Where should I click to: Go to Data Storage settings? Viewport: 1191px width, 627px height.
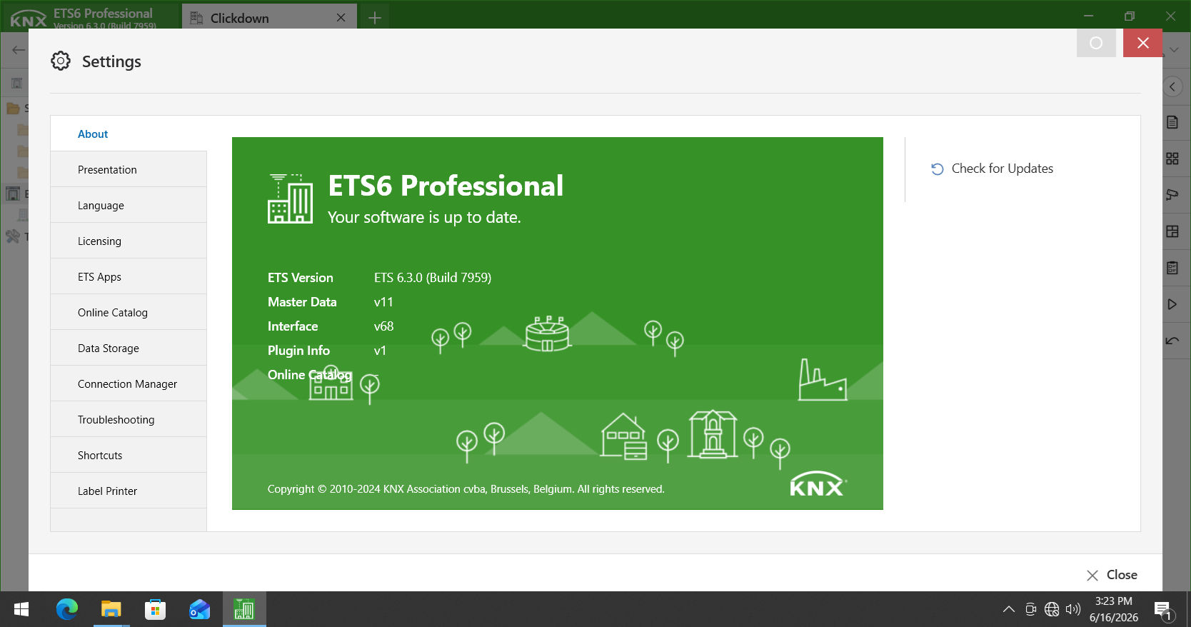(x=129, y=348)
